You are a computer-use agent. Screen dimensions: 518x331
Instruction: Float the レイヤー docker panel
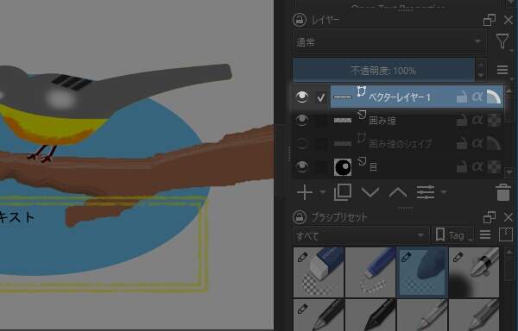point(490,20)
